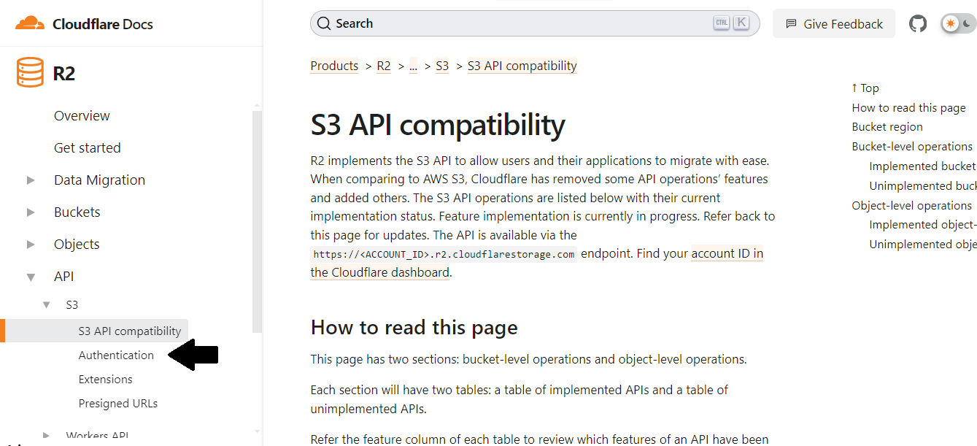Image resolution: width=977 pixels, height=446 pixels.
Task: Click the search magnifier icon
Action: (323, 23)
